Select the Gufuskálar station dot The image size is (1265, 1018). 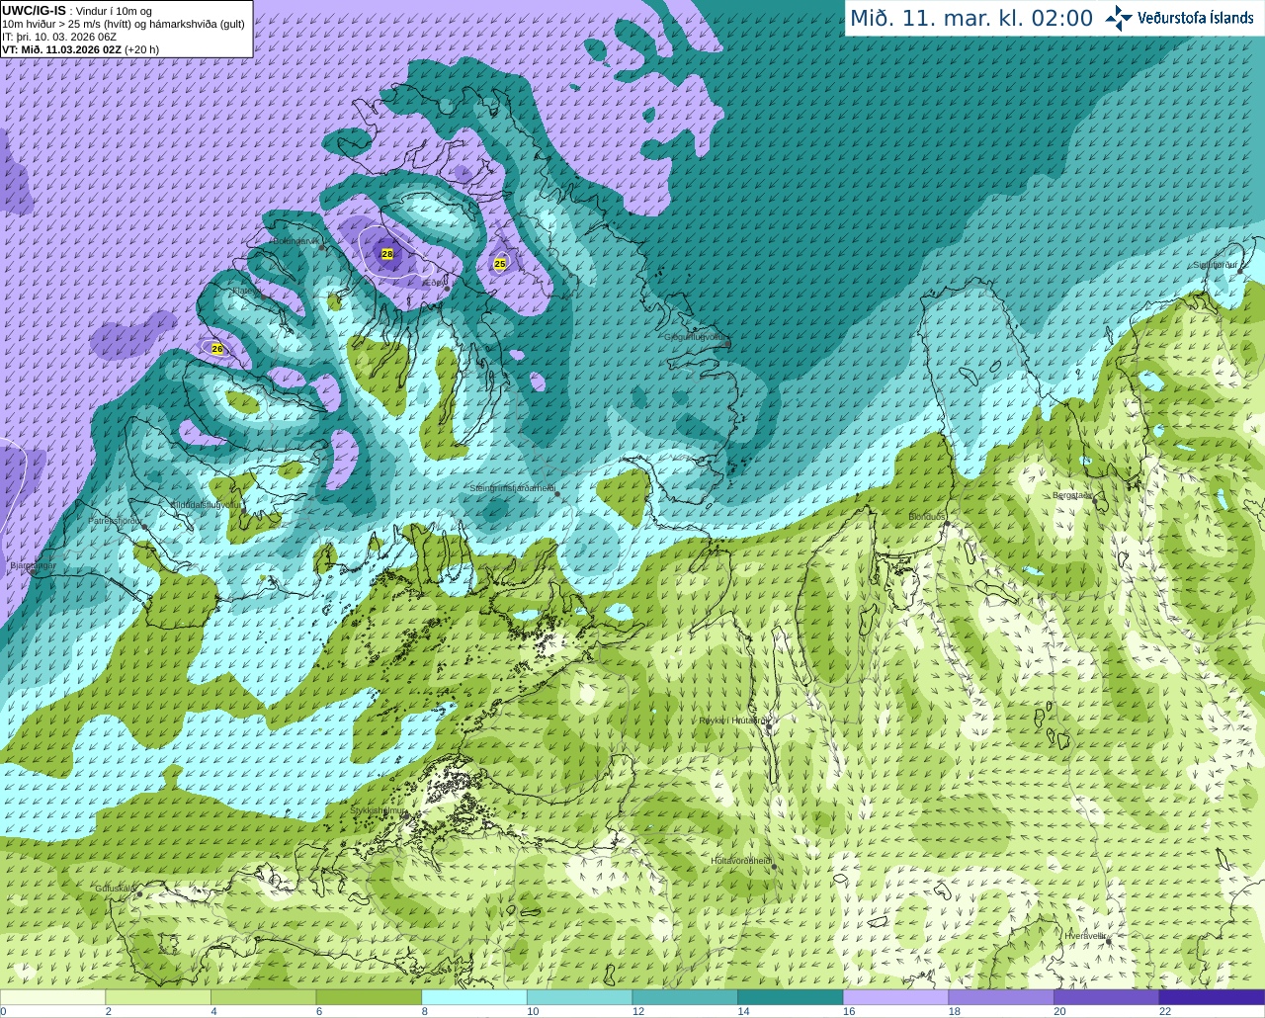(139, 894)
